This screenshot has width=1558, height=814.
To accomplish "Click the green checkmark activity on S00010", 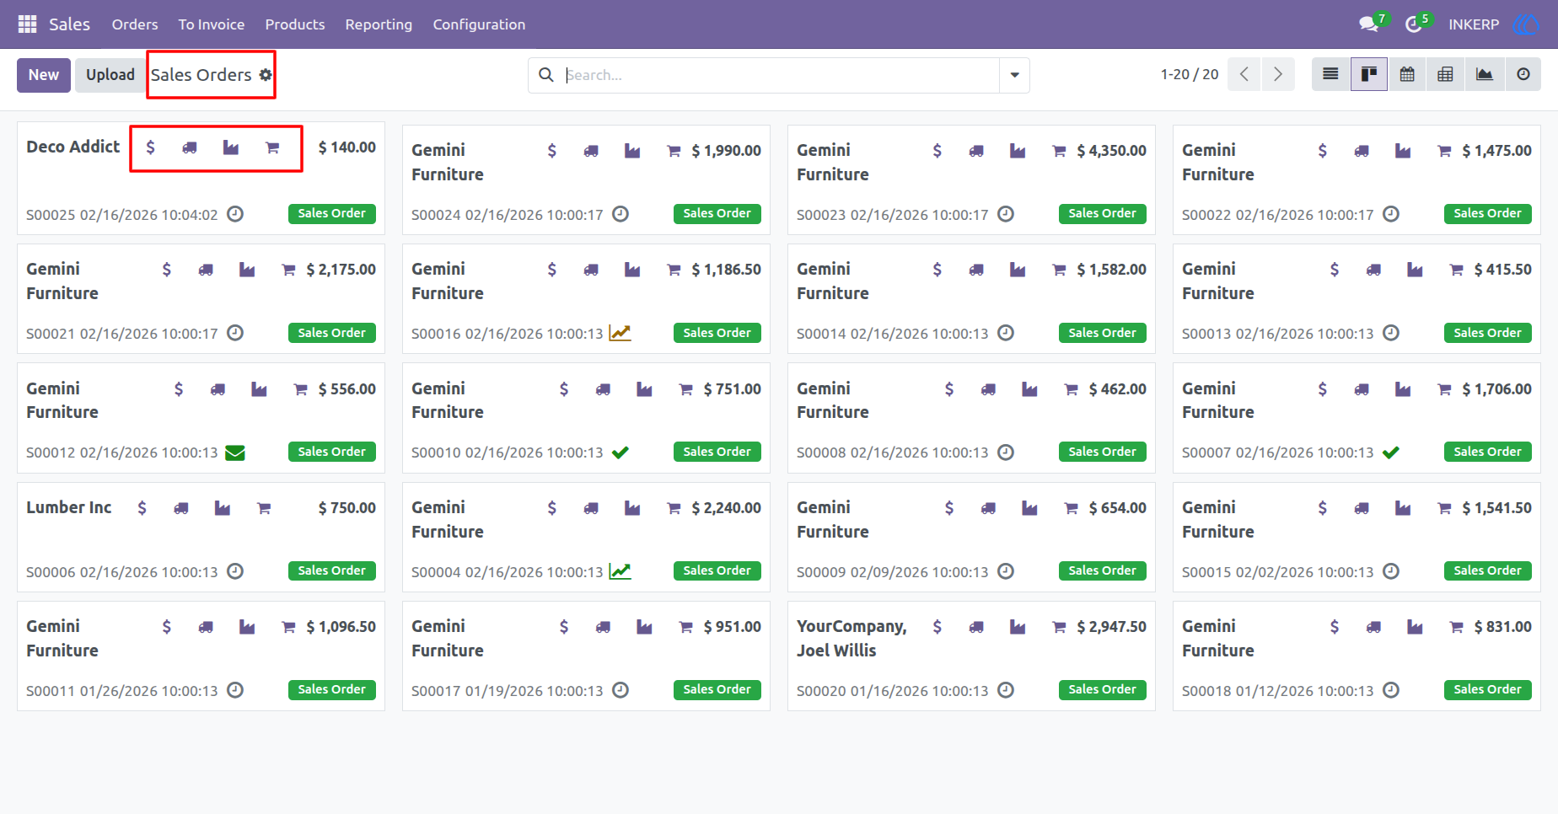I will click(x=621, y=453).
